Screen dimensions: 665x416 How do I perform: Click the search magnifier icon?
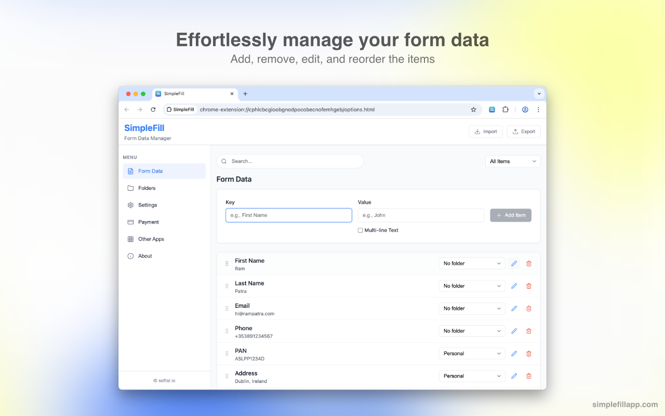coord(224,161)
